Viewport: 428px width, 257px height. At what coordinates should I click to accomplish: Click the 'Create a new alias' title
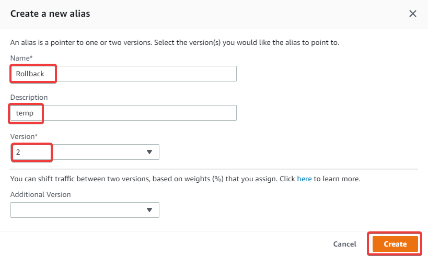(50, 14)
